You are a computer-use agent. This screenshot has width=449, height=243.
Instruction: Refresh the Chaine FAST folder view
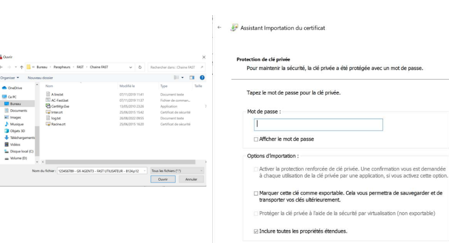click(140, 67)
